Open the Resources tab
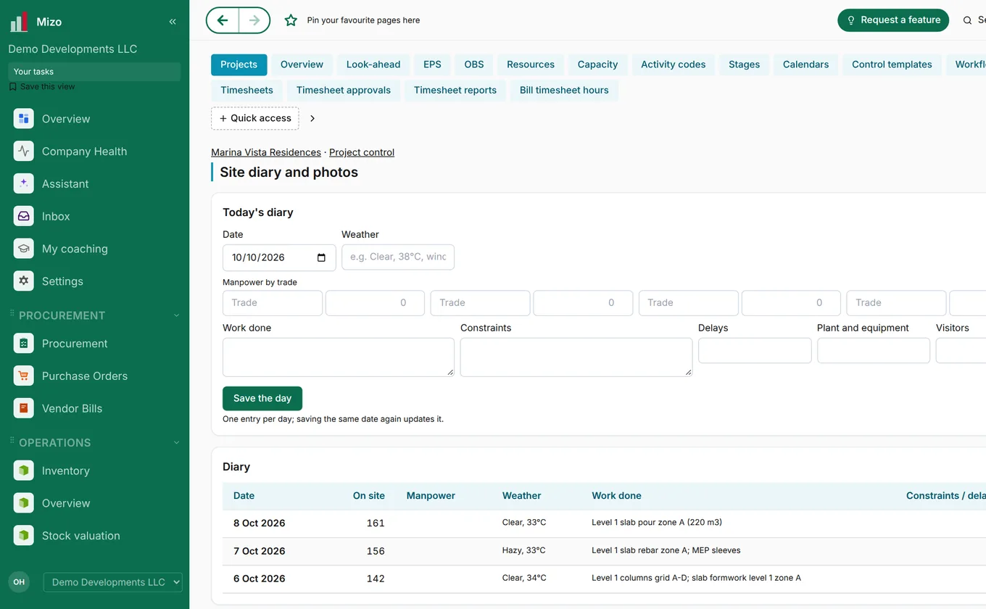The height and width of the screenshot is (609, 986). 531,65
